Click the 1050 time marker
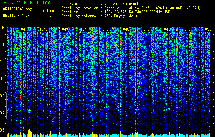The height and width of the screenshot is (137, 215). (207, 29)
